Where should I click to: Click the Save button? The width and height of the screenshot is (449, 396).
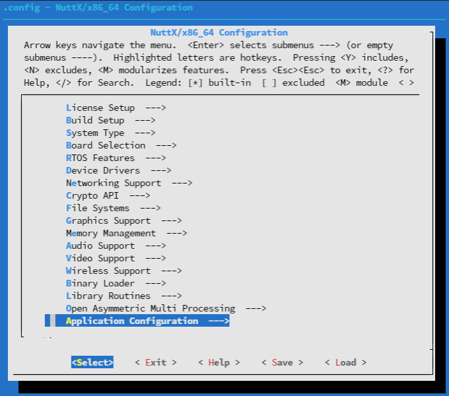[282, 362]
